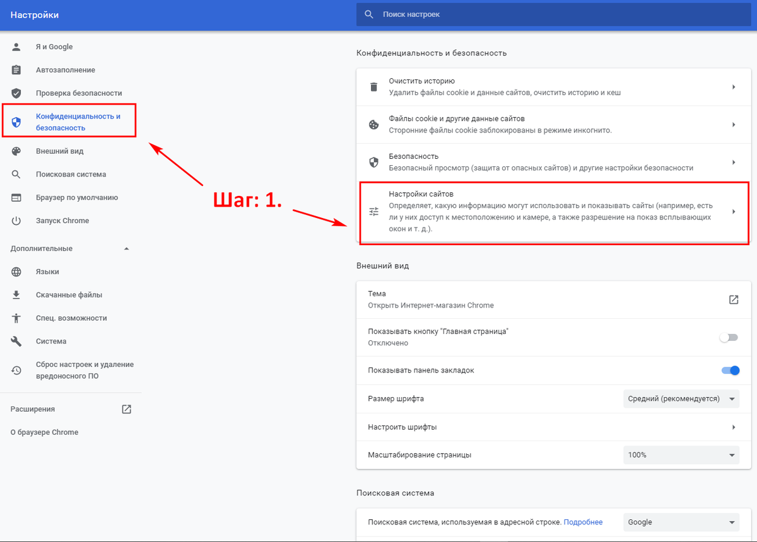
Task: Click the restore clock icon for Сброс настроек
Action: click(16, 371)
